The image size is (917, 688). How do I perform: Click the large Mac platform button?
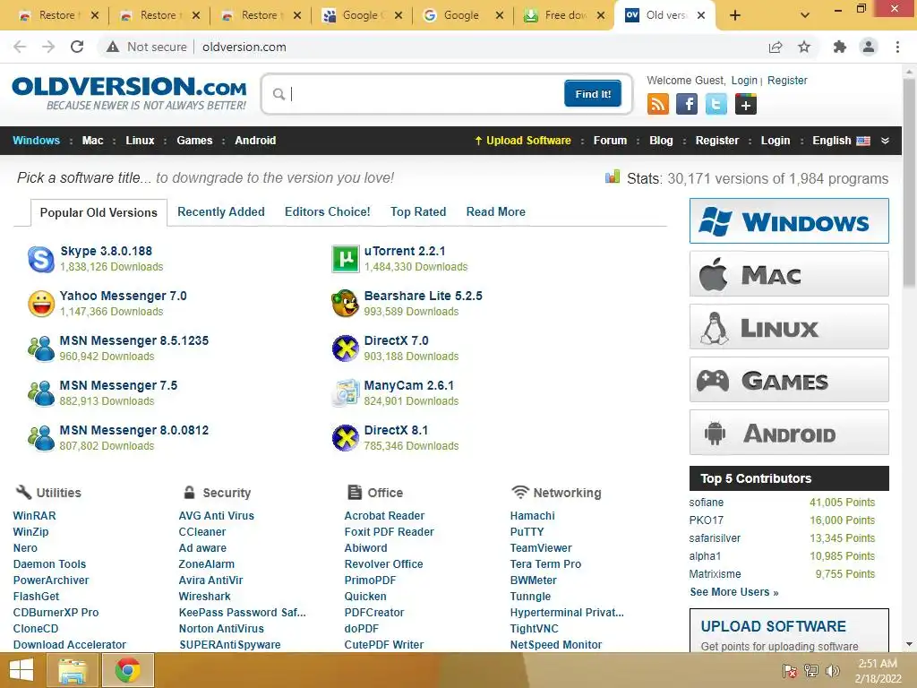pyautogui.click(x=789, y=274)
